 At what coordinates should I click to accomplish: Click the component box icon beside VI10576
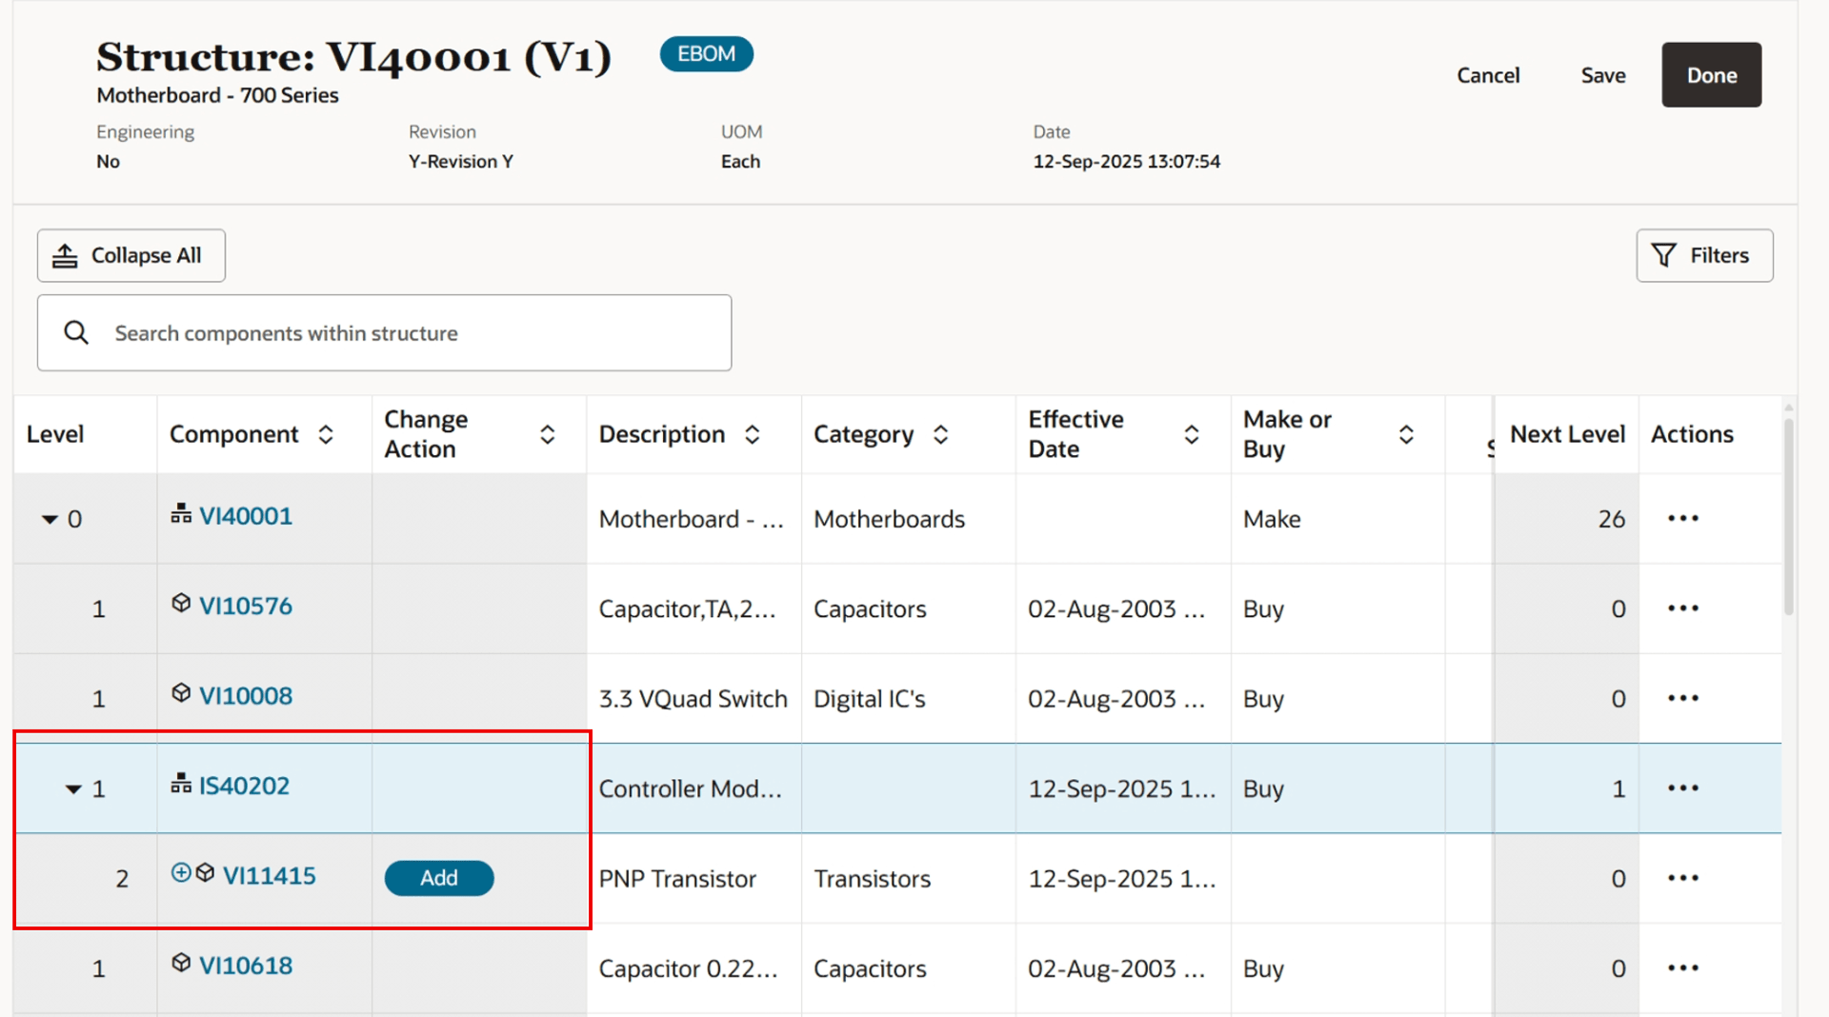pos(181,603)
